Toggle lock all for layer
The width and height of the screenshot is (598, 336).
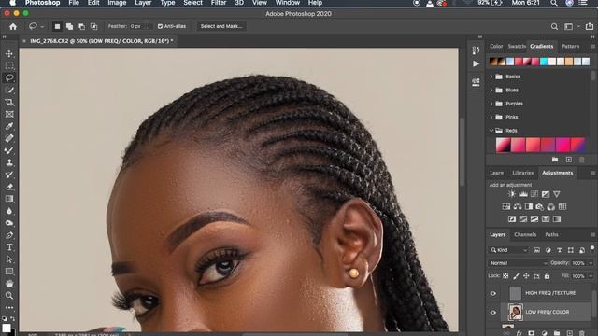pos(547,276)
